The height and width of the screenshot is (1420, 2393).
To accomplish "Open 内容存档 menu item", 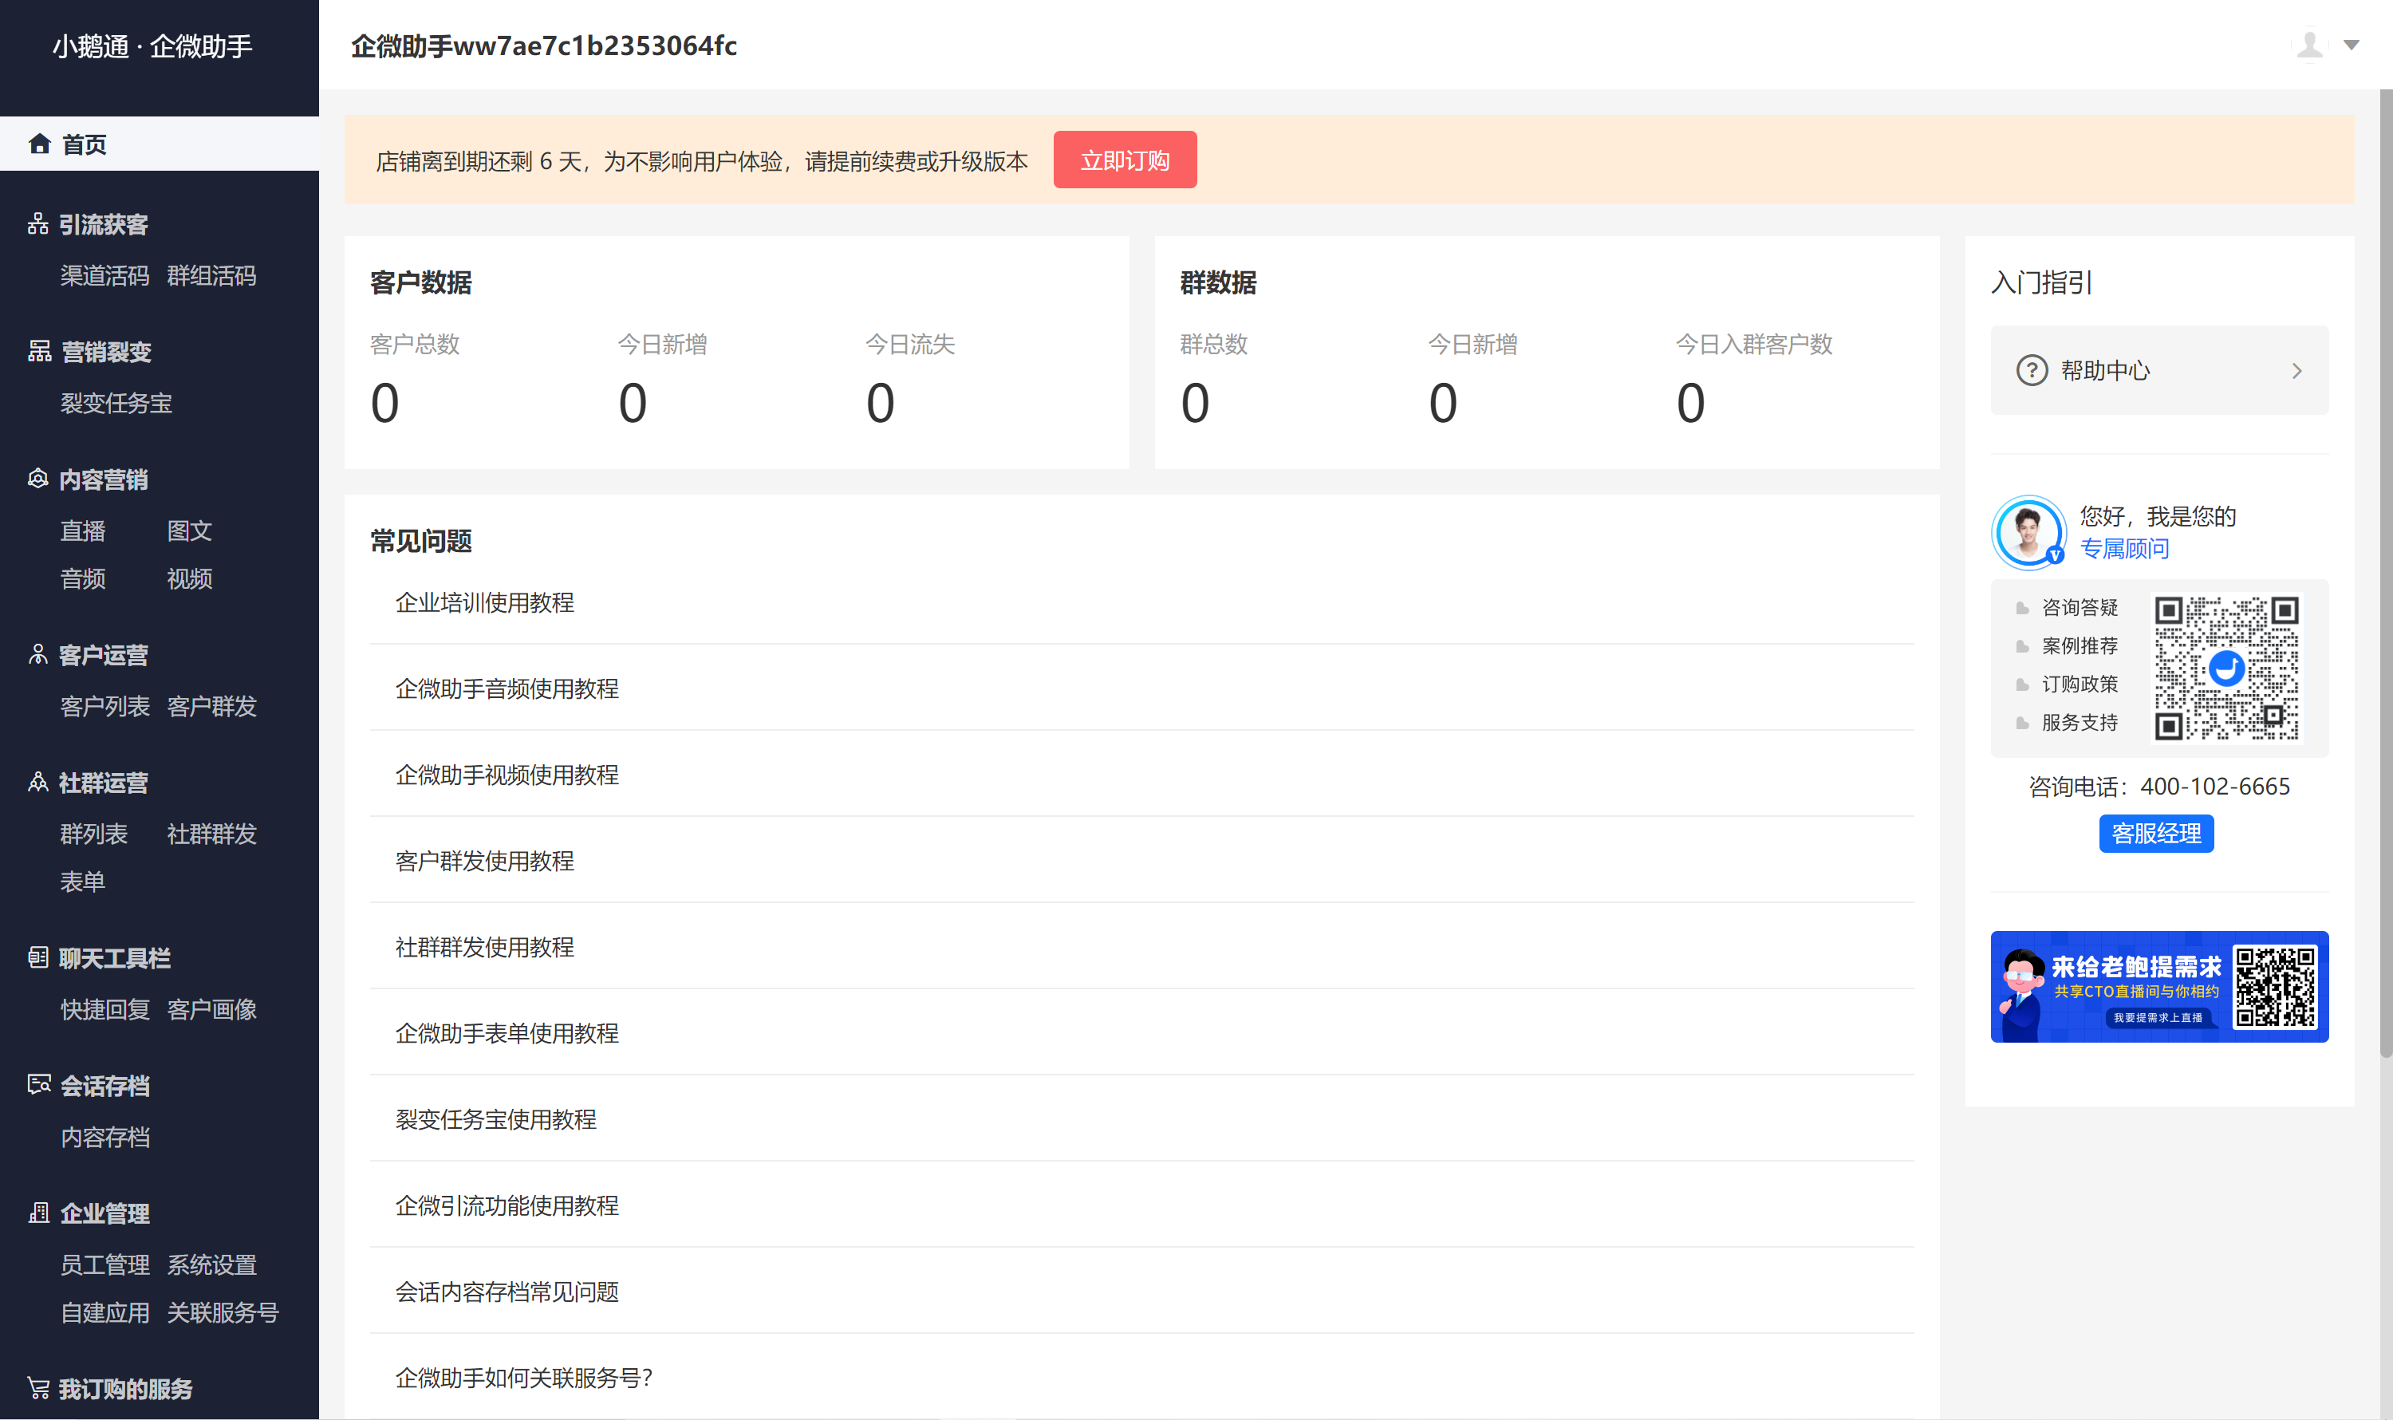I will [x=105, y=1137].
